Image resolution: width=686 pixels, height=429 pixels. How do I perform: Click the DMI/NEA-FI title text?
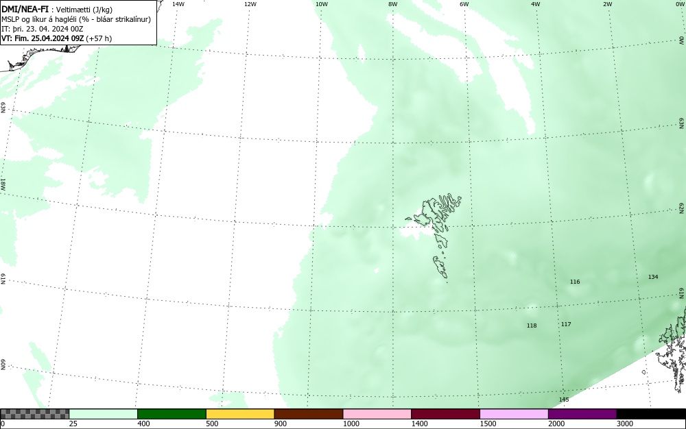(25, 9)
